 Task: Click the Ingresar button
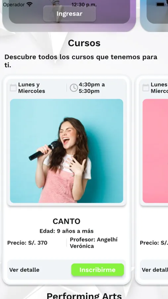(70, 14)
